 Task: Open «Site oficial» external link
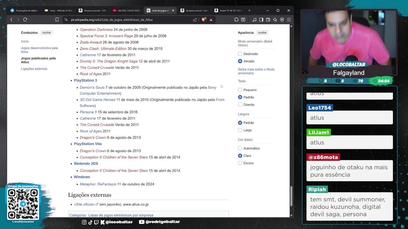[86, 204]
